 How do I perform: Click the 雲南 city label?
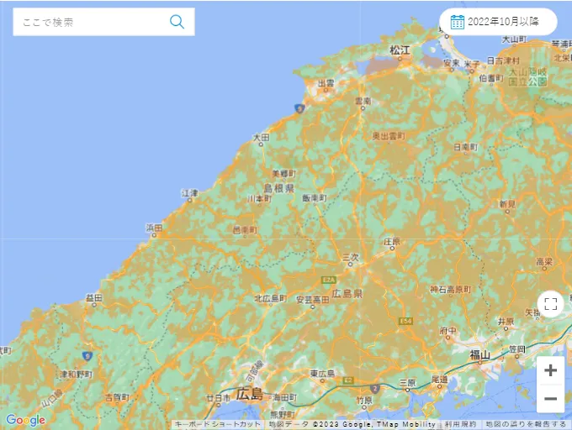click(x=363, y=101)
